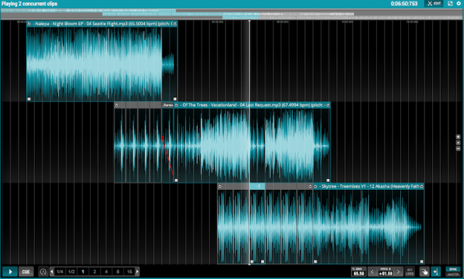
Task: Click the CUE button
Action: (26, 272)
